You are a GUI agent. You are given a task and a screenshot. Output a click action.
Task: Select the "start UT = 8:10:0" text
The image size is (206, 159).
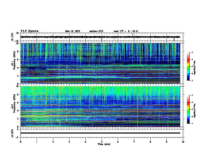(126, 31)
